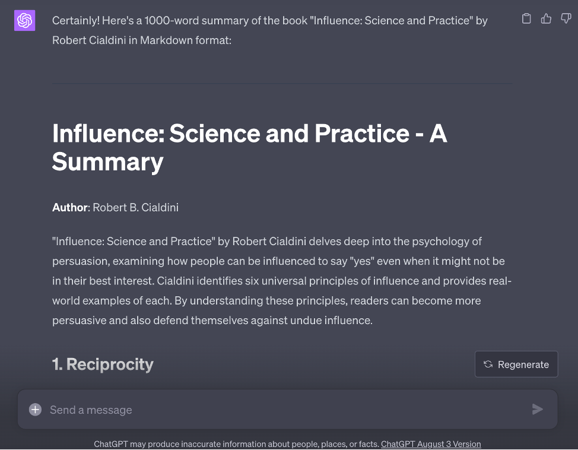
Task: Click the circular arrows icon on Regenerate
Action: pyautogui.click(x=488, y=365)
